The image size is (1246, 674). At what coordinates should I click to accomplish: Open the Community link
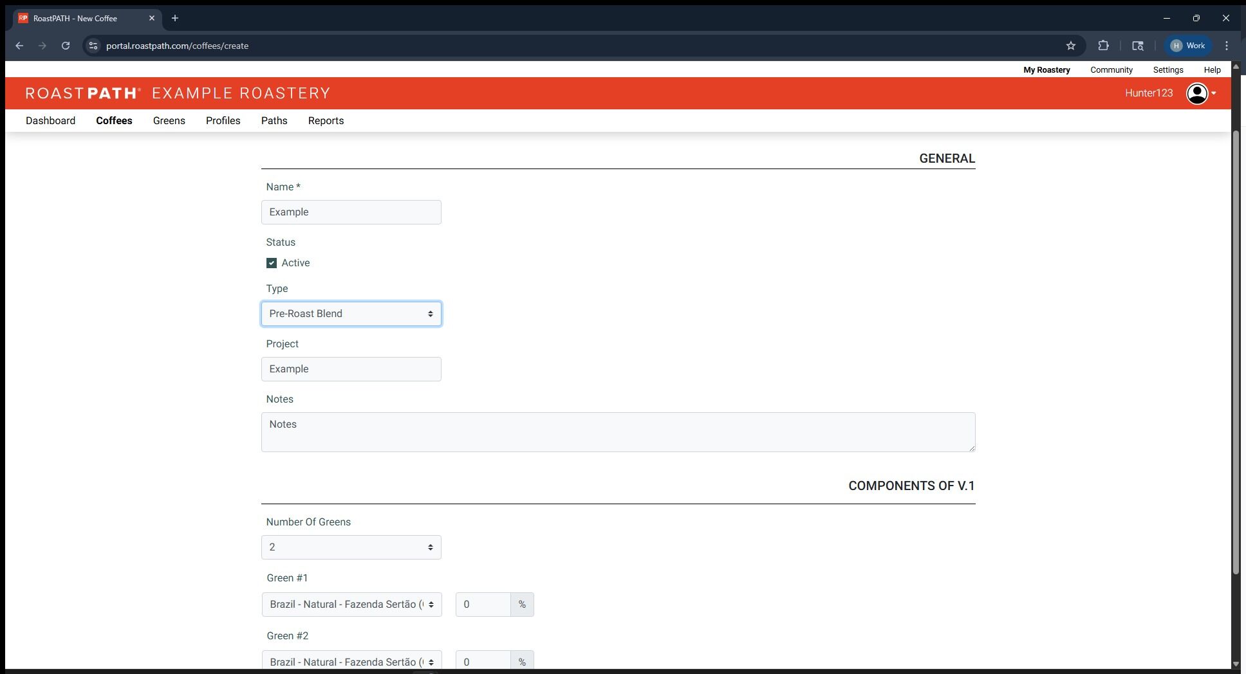1111,69
